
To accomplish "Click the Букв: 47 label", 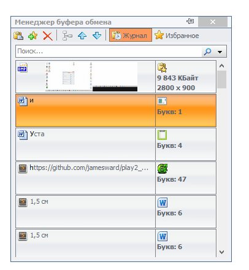I will tap(172, 179).
